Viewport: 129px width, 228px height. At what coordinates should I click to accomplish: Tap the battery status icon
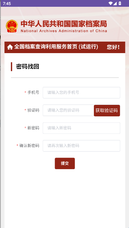coord(120,3)
